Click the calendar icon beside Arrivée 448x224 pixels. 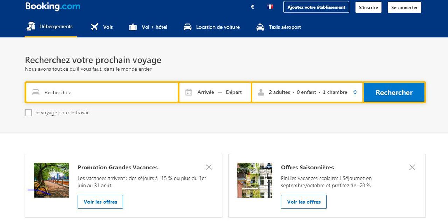click(189, 92)
